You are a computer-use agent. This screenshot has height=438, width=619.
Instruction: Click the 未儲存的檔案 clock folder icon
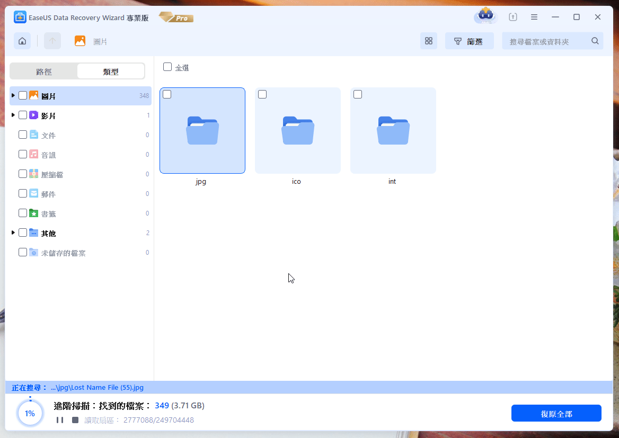point(33,253)
